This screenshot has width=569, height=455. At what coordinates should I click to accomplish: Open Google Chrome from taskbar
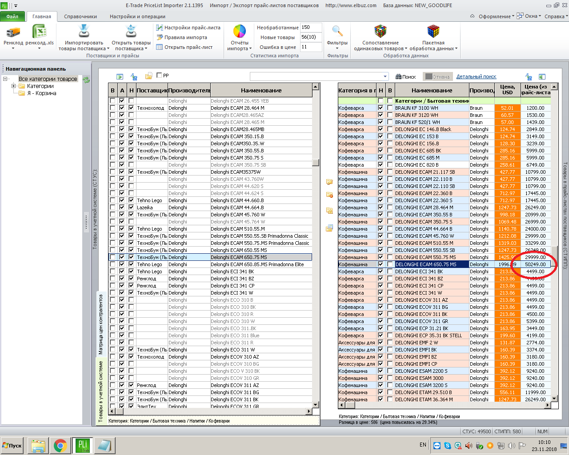[60, 446]
